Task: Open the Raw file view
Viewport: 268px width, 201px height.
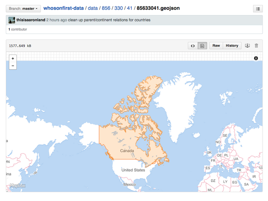Action: click(216, 46)
